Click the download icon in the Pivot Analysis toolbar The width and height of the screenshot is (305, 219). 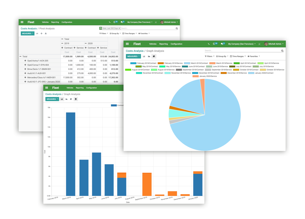46,33
